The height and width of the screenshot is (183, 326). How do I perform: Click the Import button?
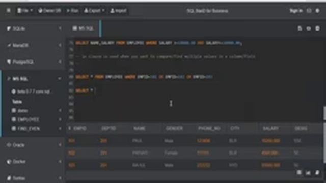click(x=118, y=10)
